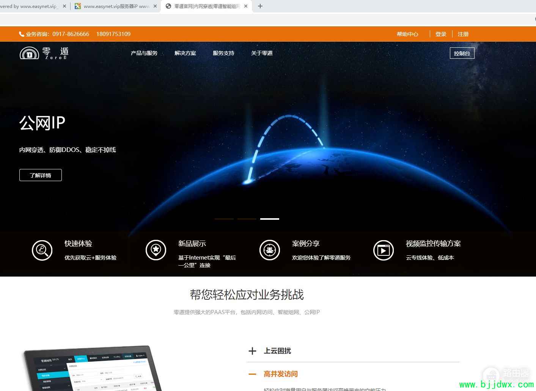This screenshot has width=536, height=391.
Task: Click 帮您轻松应对业务挑战 heading
Action: point(247,295)
